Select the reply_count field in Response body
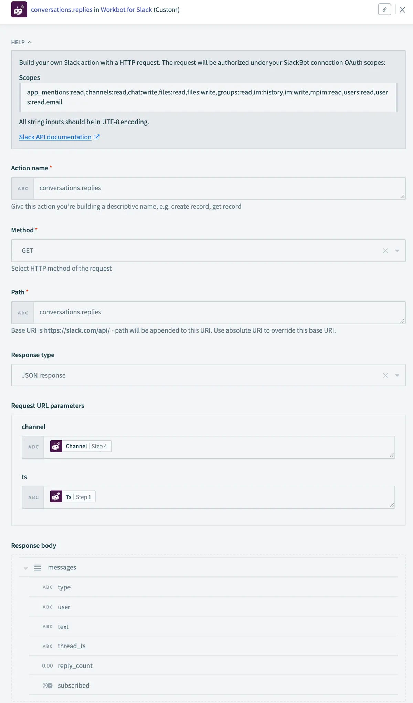 click(75, 665)
